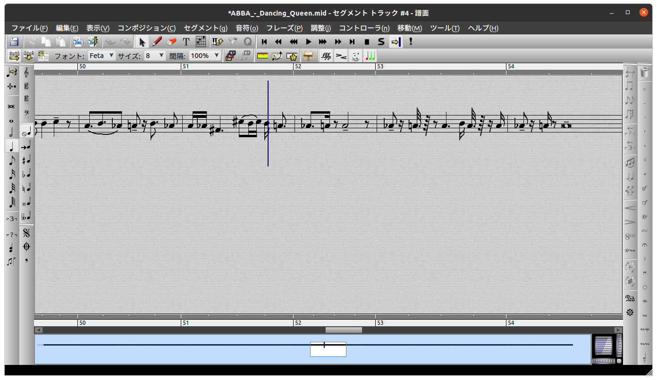
Task: Click bar 53 marker on top ruler
Action: [x=379, y=66]
